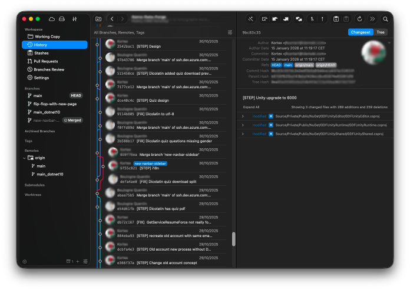Expand the GDFUnityEditor.csproj file diff

(243, 116)
